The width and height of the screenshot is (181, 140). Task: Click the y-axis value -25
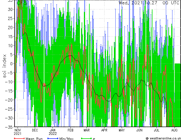(x=9, y=109)
